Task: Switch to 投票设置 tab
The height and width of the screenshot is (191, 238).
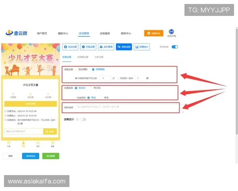Action: (67, 57)
